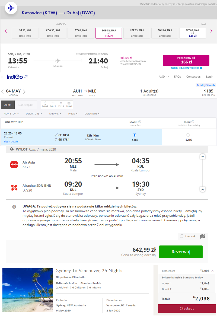Select the SOB 02, MAJ date tab
The image size is (217, 316).
coord(109,33)
